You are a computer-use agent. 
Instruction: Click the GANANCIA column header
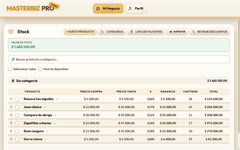click(168, 92)
